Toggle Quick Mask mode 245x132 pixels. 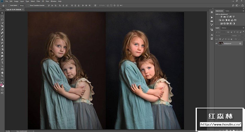click(2, 89)
